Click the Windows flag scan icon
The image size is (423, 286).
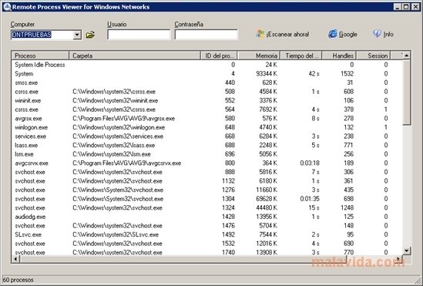pos(260,34)
